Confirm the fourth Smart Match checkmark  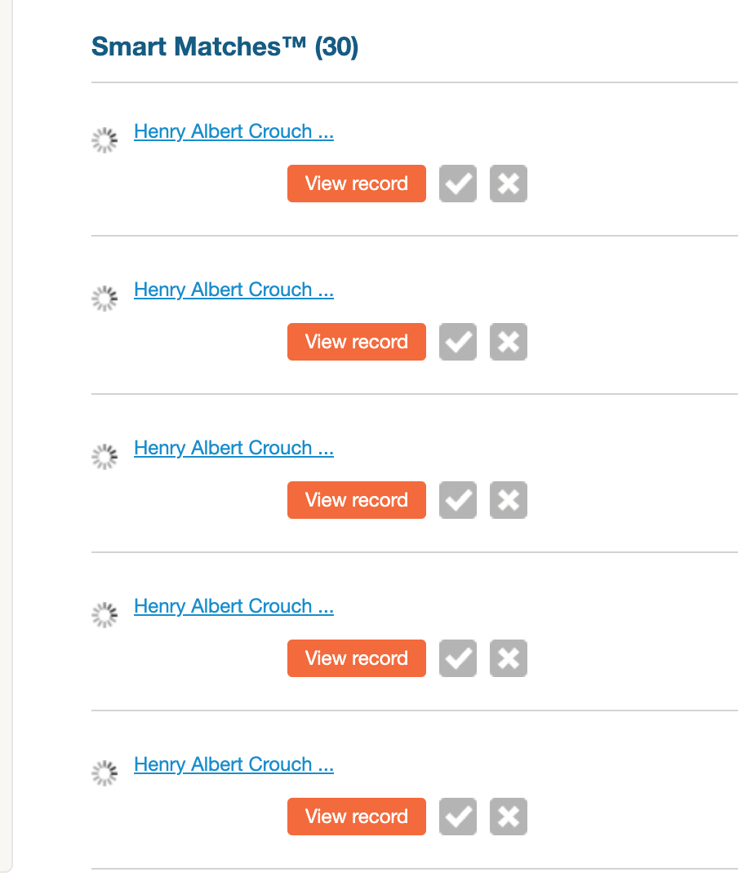457,658
